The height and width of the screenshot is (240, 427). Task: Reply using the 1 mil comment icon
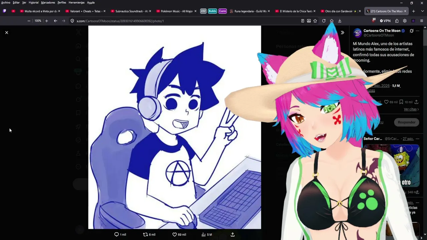pyautogui.click(x=116, y=234)
